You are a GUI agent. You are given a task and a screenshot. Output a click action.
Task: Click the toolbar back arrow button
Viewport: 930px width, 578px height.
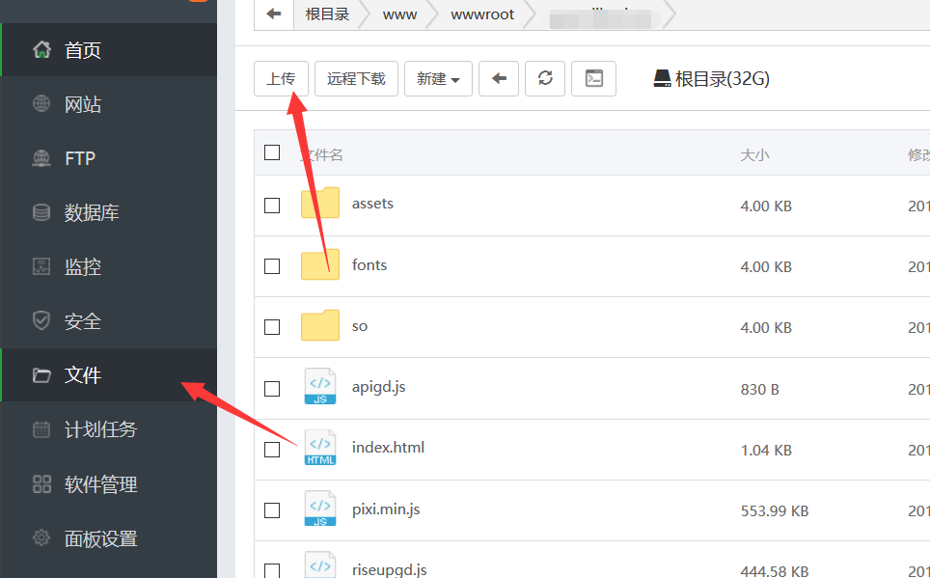click(499, 78)
